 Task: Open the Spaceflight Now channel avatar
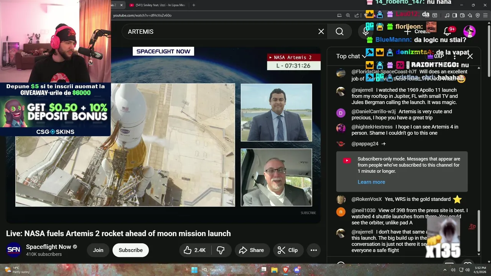click(x=14, y=250)
